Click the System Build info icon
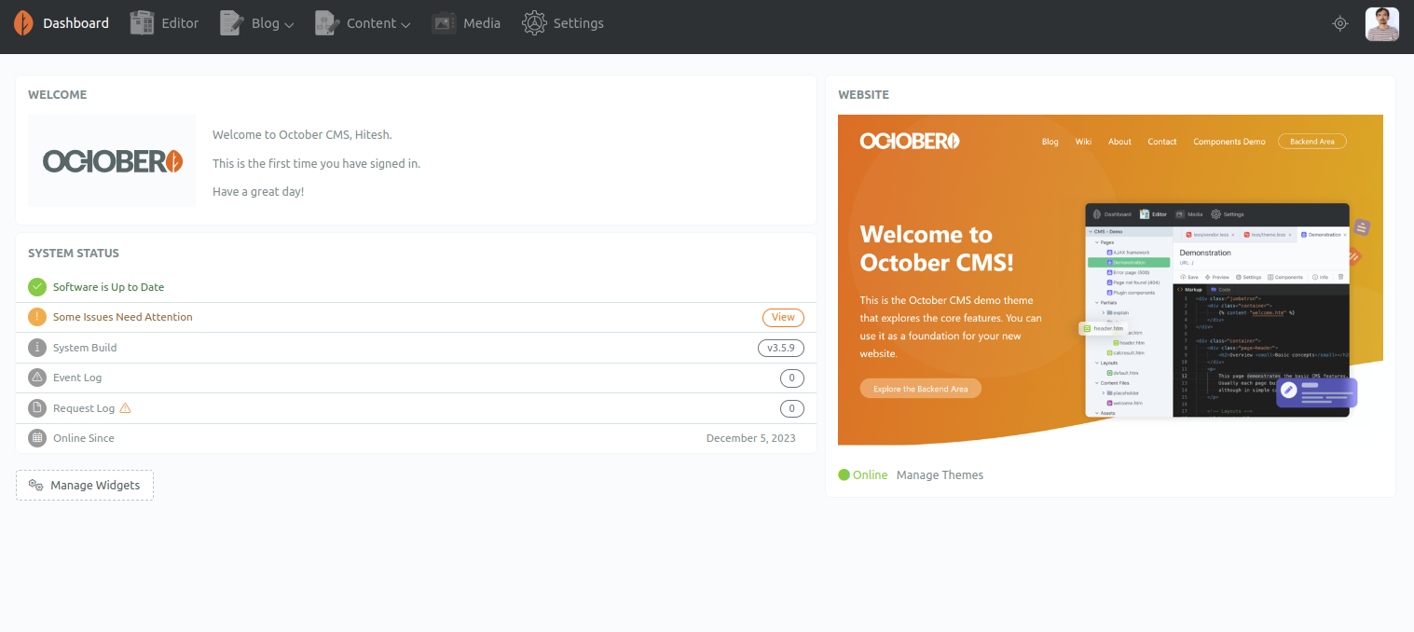Image resolution: width=1414 pixels, height=632 pixels. [x=37, y=348]
